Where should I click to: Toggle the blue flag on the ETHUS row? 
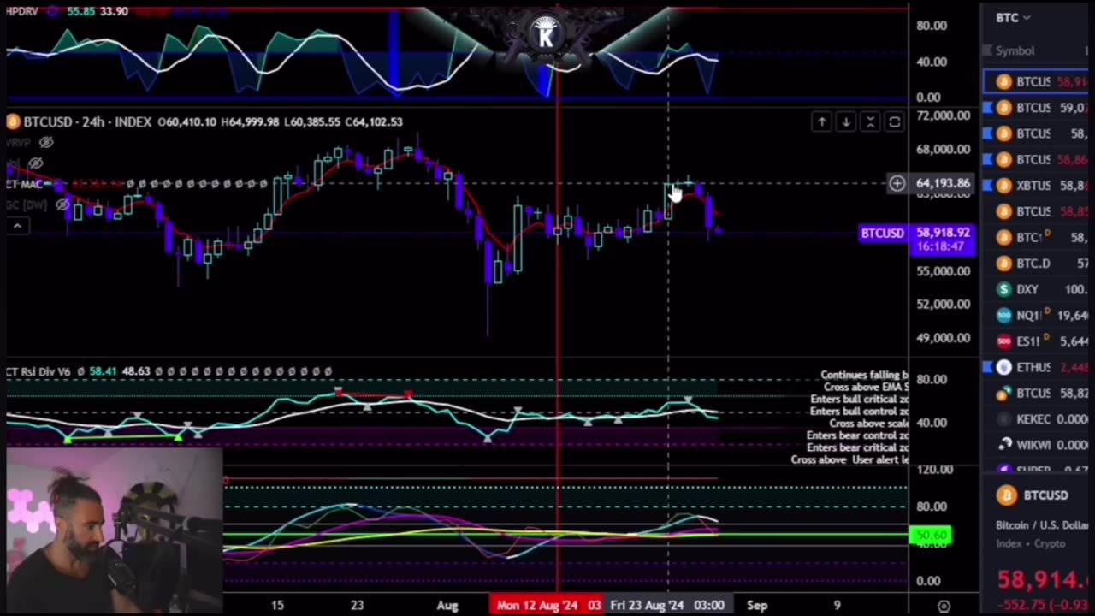pos(987,367)
